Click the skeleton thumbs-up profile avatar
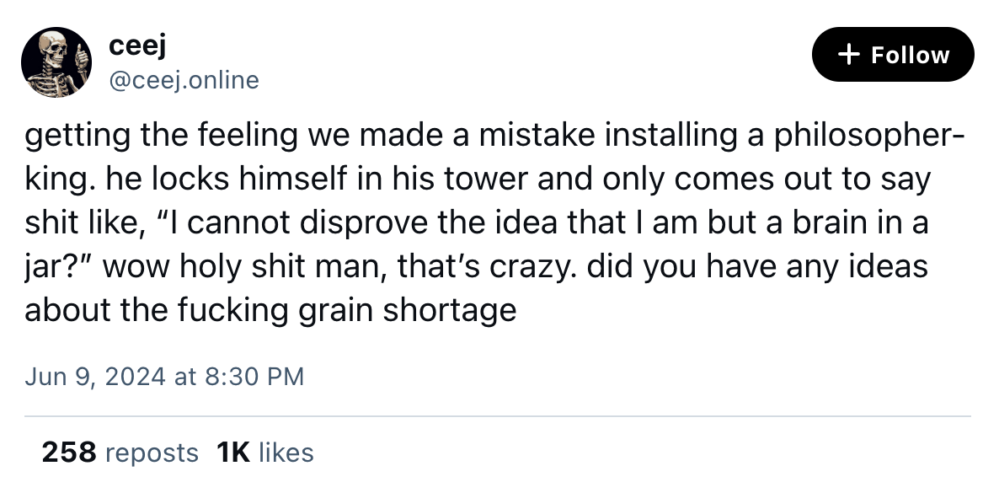The height and width of the screenshot is (482, 999). [58, 64]
